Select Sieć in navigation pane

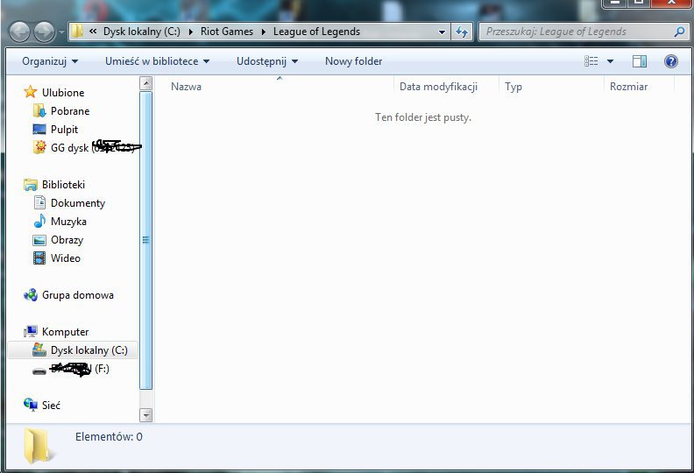coord(51,406)
